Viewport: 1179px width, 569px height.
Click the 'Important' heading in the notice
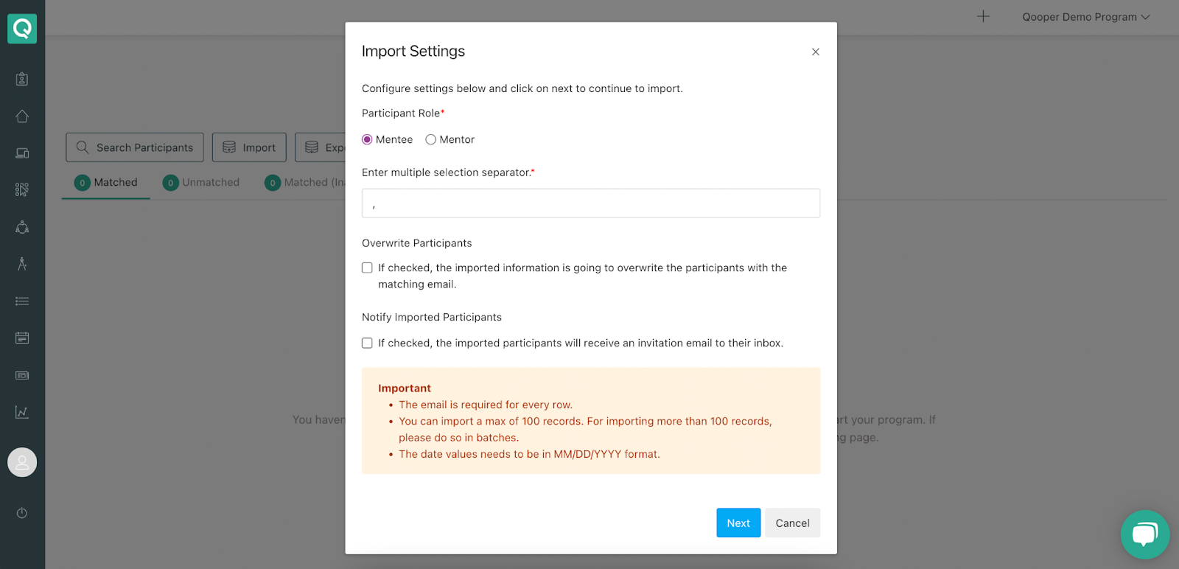405,388
